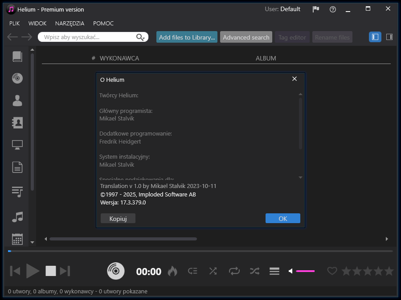Image resolution: width=401 pixels, height=300 pixels.
Task: Open Advanced search
Action: [246, 37]
